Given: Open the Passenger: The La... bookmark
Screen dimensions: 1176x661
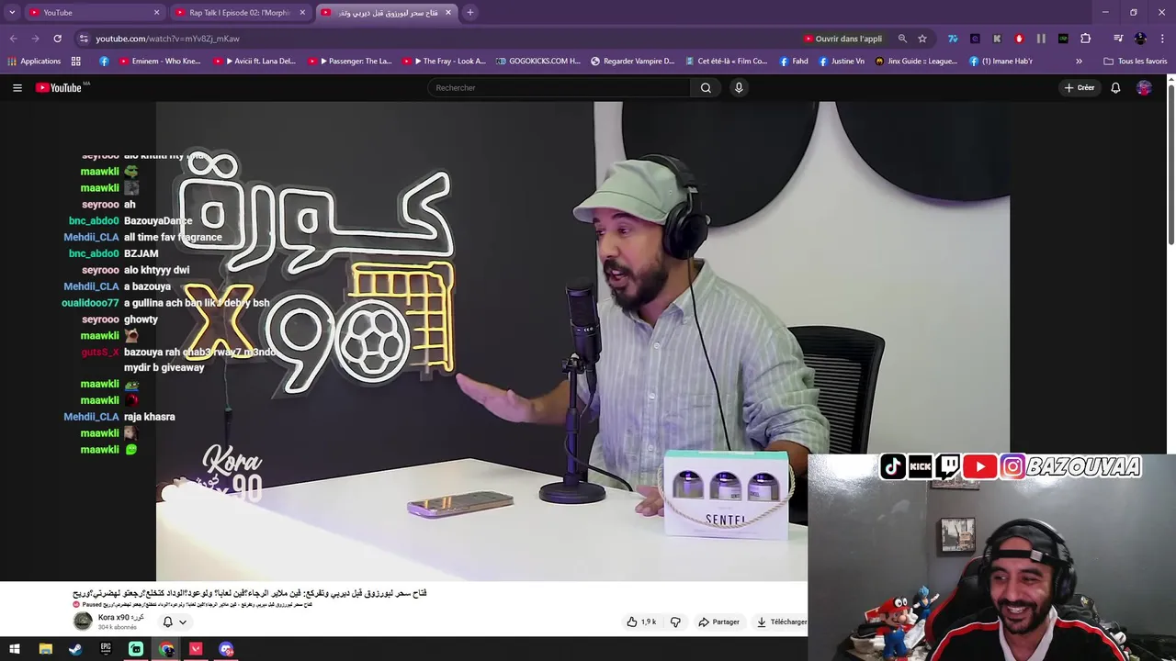Looking at the screenshot, I should (350, 62).
